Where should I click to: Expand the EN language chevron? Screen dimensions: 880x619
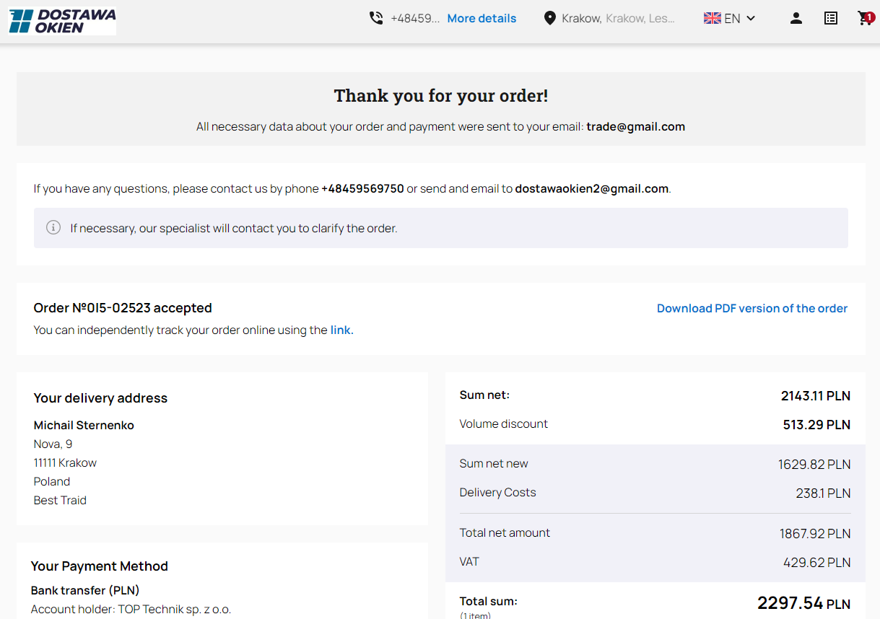point(751,18)
